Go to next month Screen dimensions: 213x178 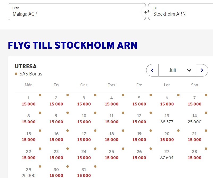pyautogui.click(x=202, y=70)
